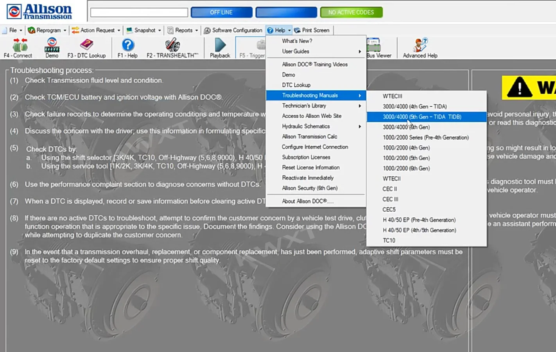Expand the Action Request dropdown arrow
The image size is (556, 352).
[119, 30]
